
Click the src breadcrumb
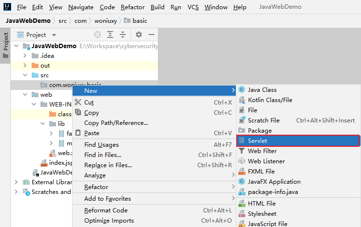[x=63, y=21]
